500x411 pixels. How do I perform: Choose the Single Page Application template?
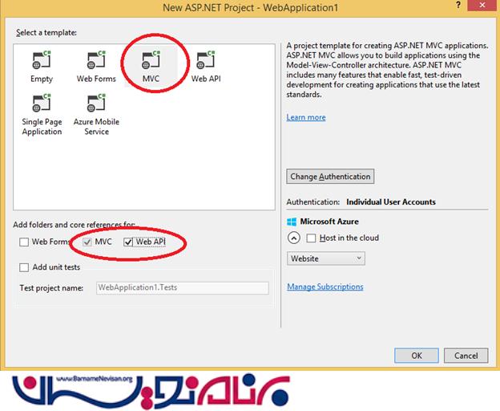(x=42, y=114)
